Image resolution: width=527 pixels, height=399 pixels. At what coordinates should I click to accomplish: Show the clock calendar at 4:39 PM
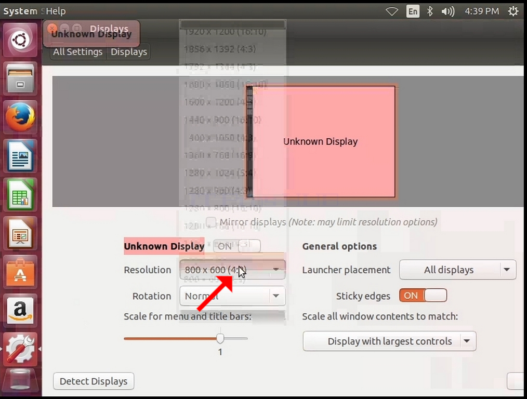(x=482, y=11)
